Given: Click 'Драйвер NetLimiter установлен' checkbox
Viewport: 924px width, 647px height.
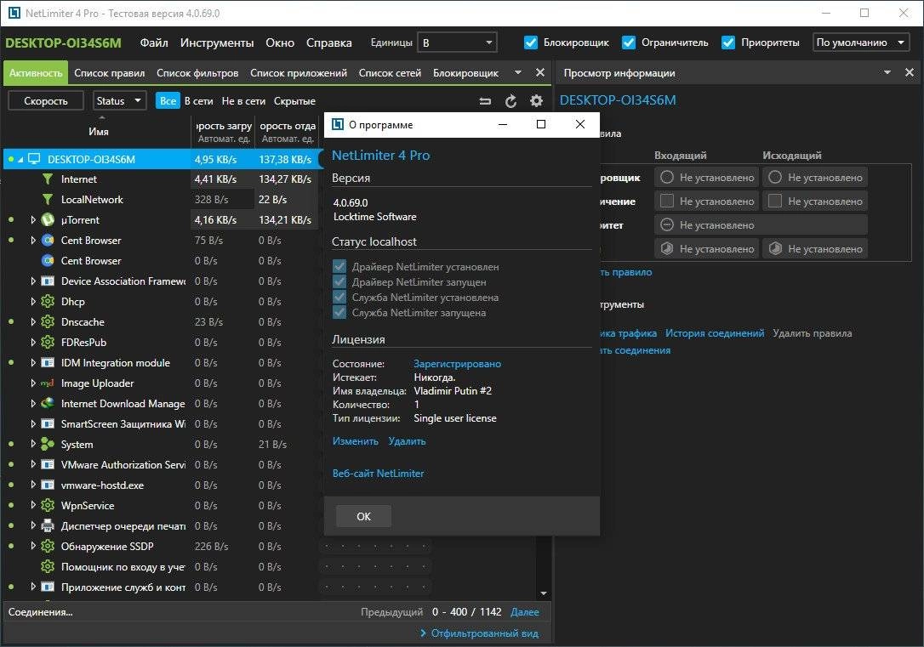Looking at the screenshot, I should (339, 266).
